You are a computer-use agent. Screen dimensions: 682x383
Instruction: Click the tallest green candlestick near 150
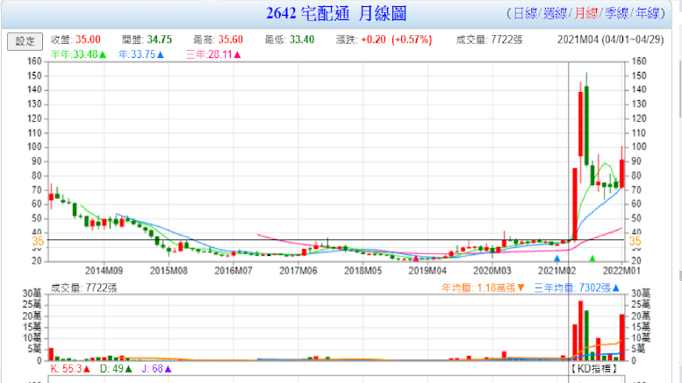pos(586,125)
